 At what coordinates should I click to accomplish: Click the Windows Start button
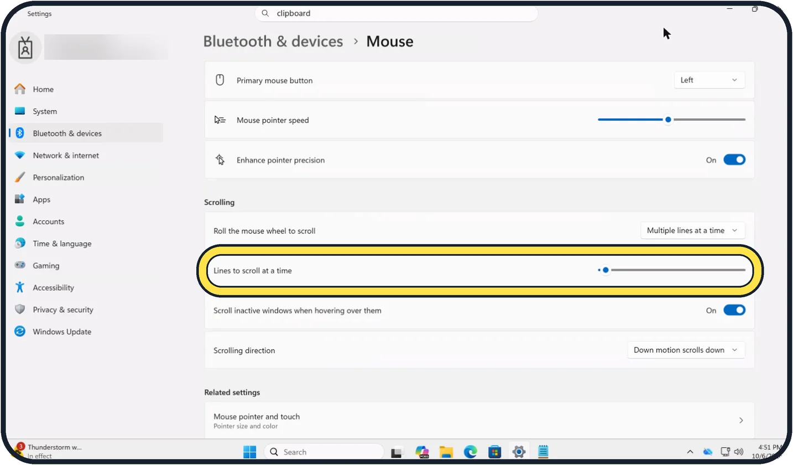pyautogui.click(x=250, y=452)
